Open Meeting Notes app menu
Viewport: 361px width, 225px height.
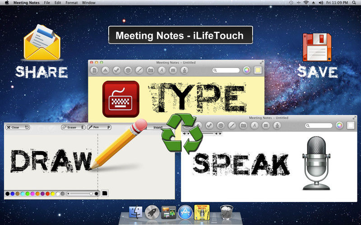pos(27,3)
